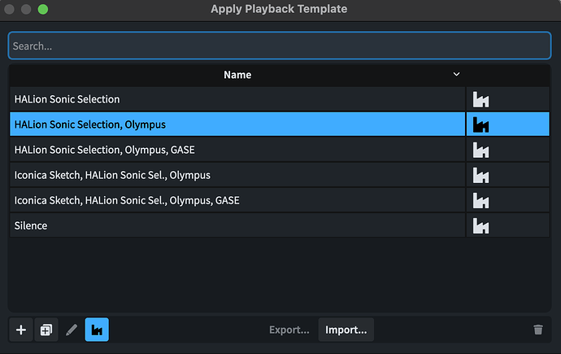Toggle the factory templates filter button
561x354 pixels.
pos(97,330)
